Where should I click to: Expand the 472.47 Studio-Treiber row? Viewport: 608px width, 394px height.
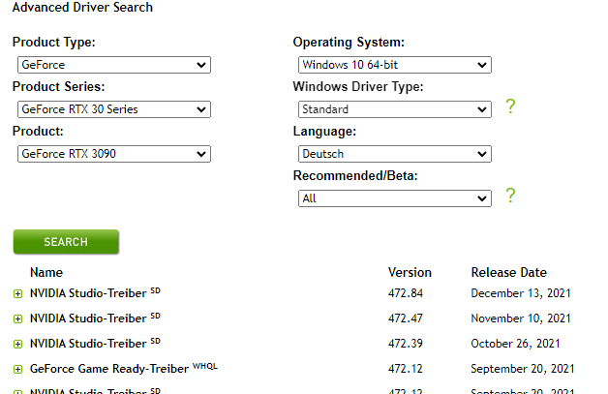pos(17,319)
